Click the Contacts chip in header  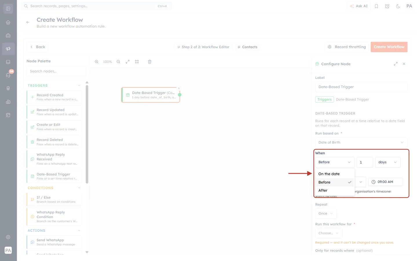coord(248,47)
